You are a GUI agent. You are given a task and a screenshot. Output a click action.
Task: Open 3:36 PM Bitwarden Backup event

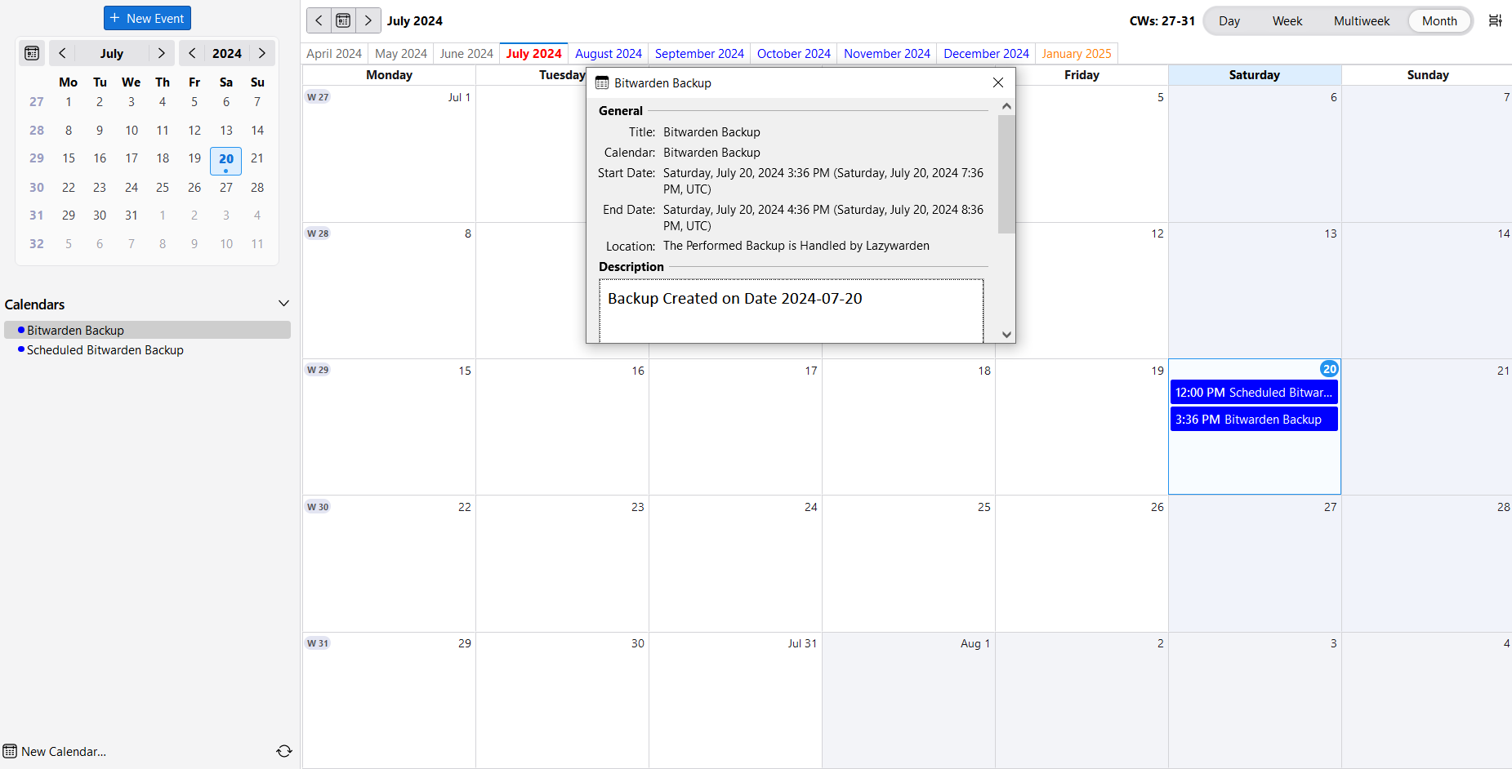(1254, 419)
